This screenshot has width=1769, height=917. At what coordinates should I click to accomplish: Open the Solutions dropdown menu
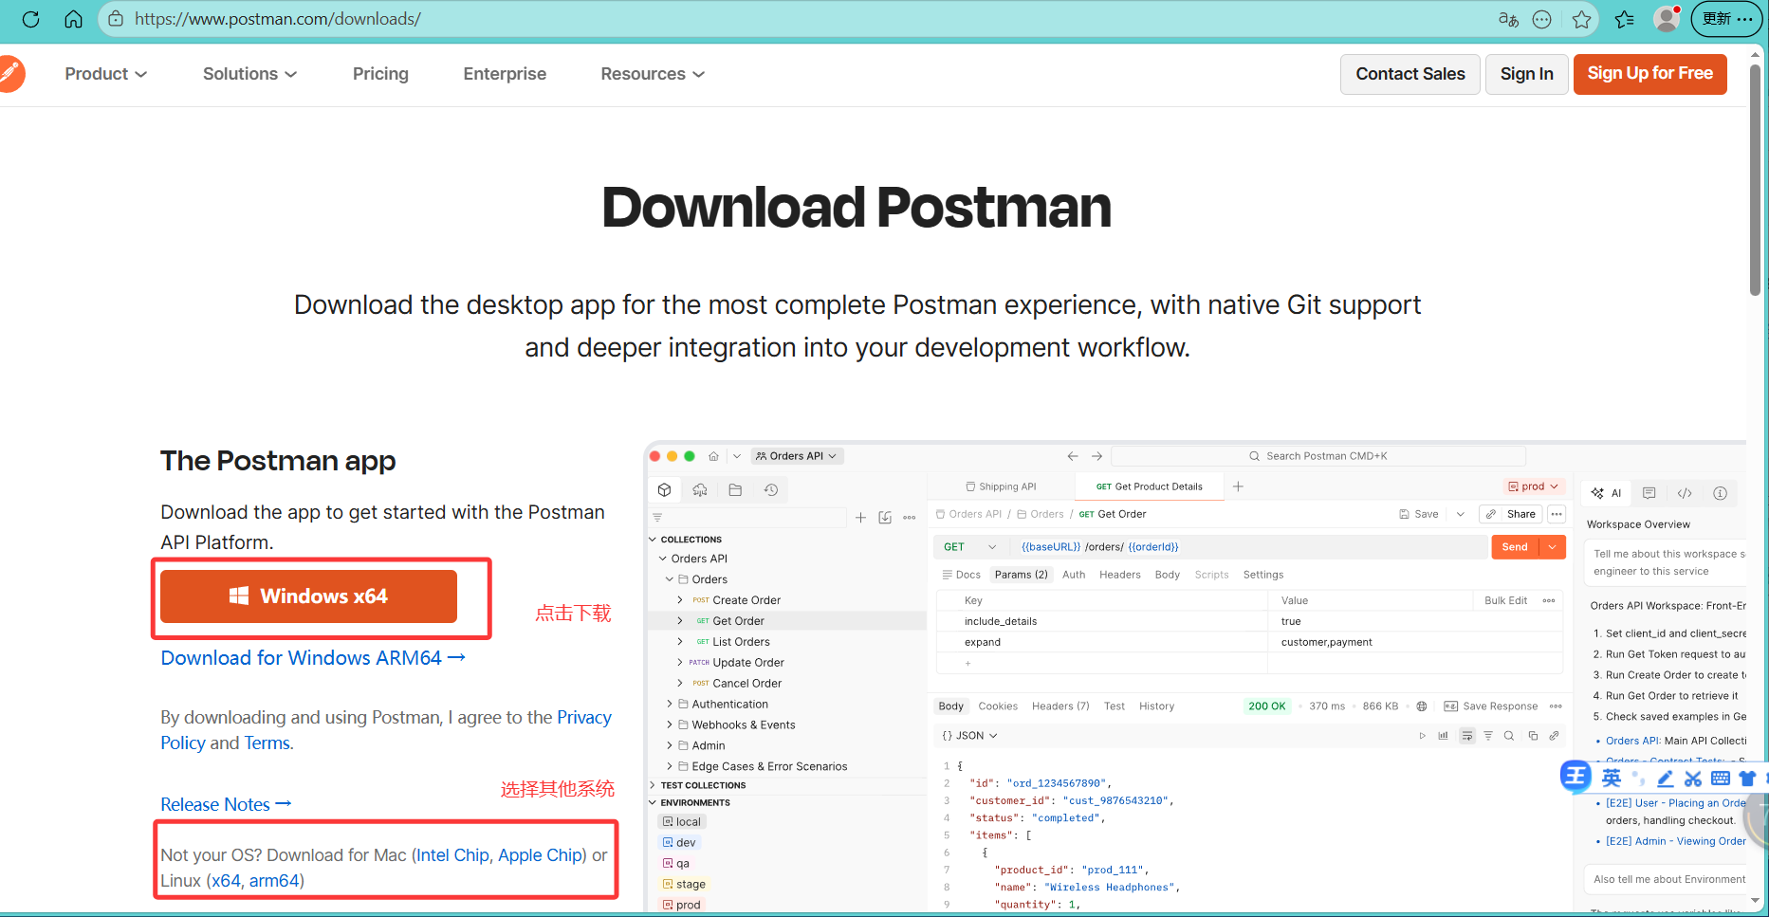[249, 74]
